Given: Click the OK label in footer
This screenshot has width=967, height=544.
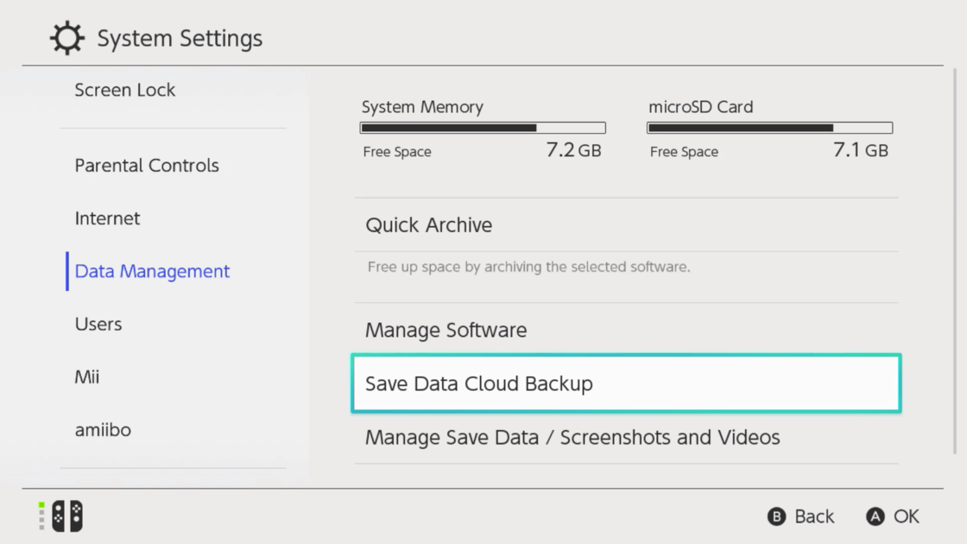Looking at the screenshot, I should coord(906,516).
